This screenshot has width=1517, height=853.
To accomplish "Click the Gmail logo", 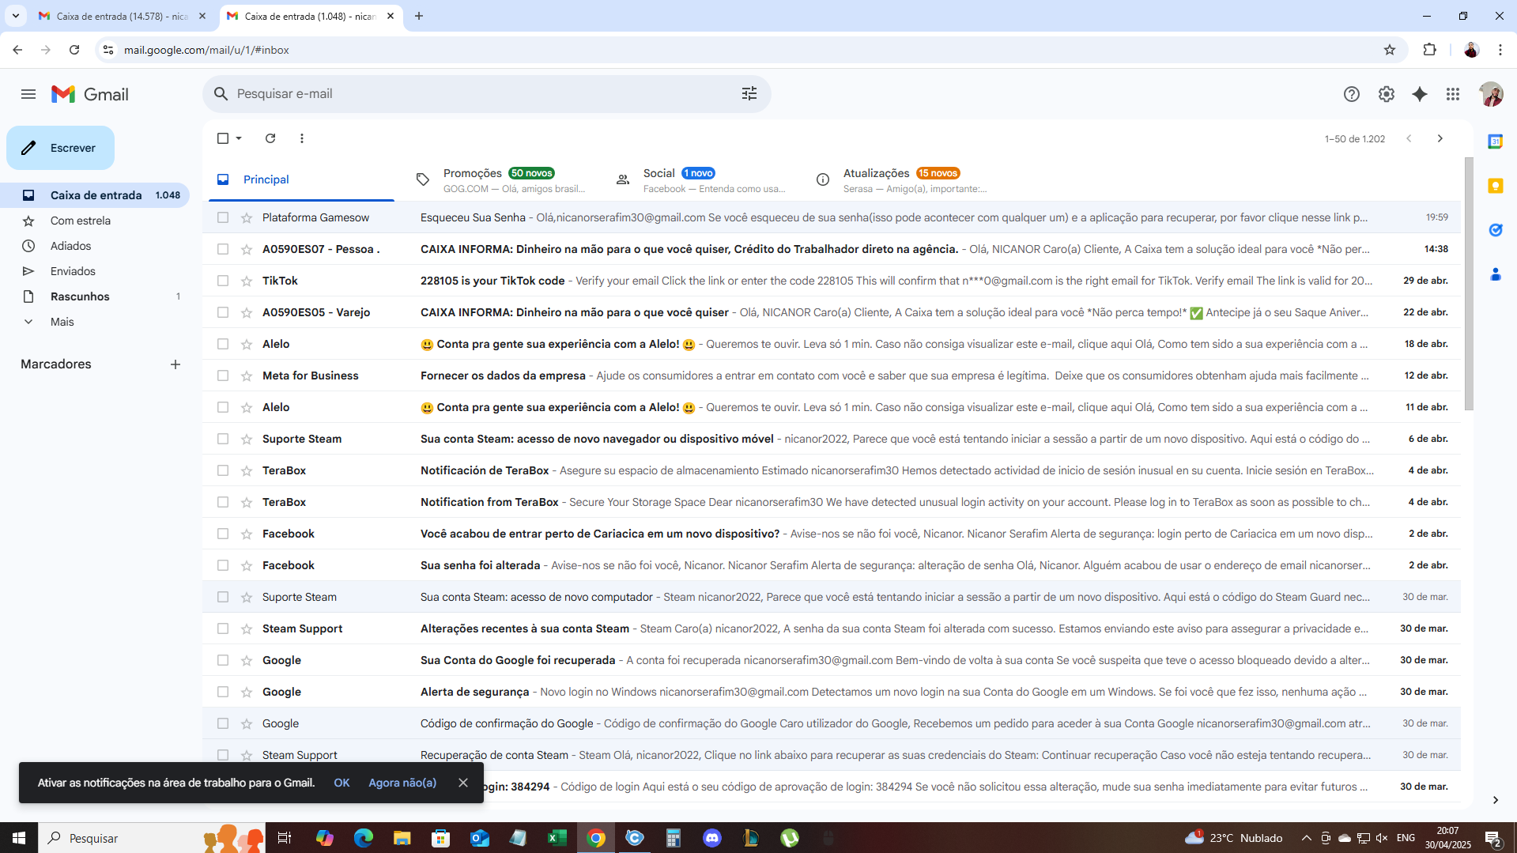I will (90, 94).
